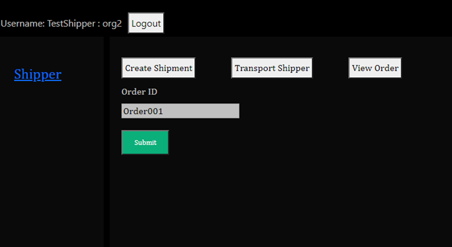Click the gray Order001 text box
452x247 pixels.
pos(180,111)
